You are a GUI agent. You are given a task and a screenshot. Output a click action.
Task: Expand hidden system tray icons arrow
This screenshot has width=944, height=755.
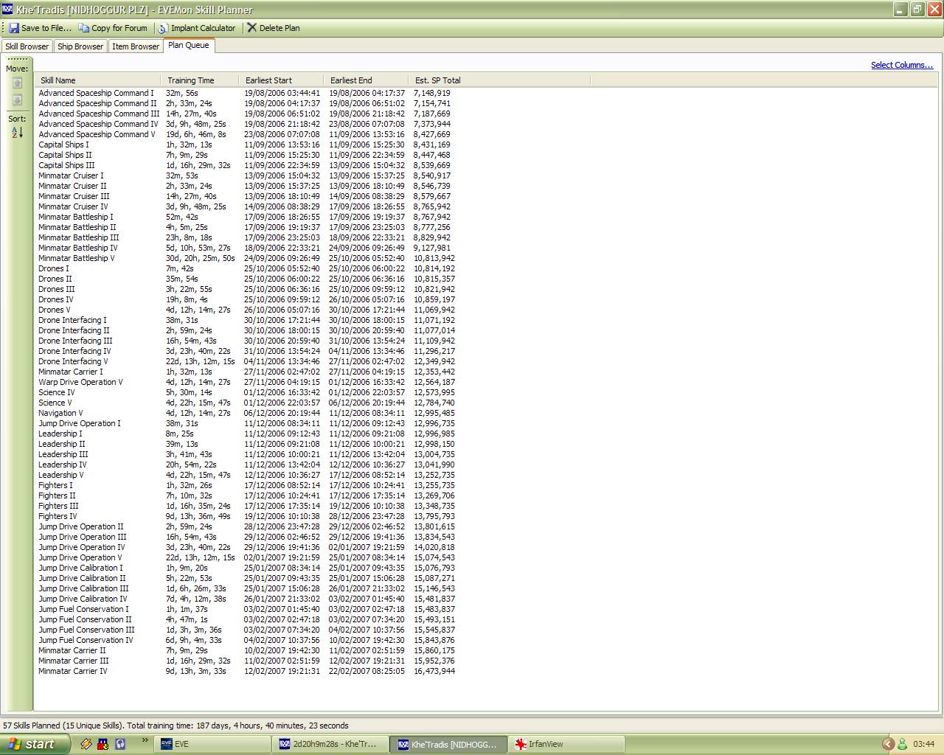pos(888,744)
